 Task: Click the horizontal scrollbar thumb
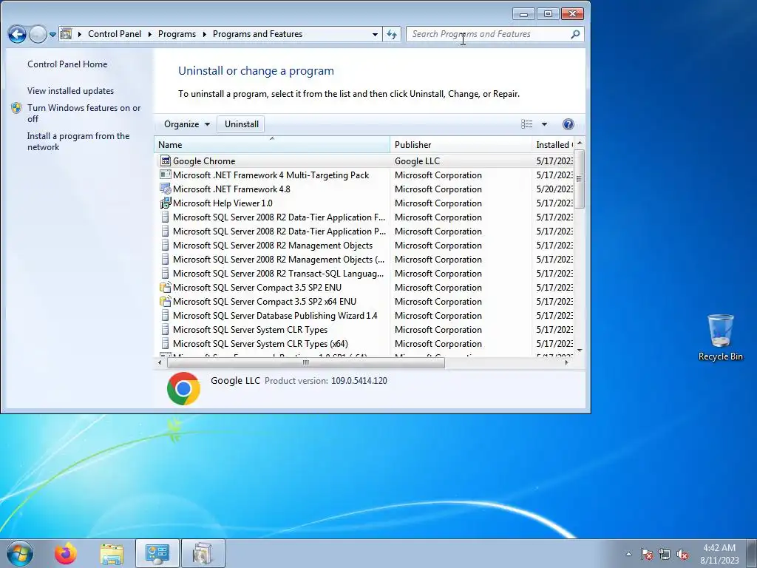305,362
